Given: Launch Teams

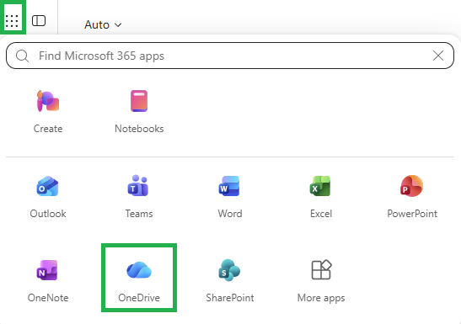Looking at the screenshot, I should (x=139, y=197).
